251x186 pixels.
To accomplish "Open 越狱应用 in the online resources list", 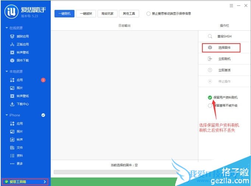I will [x=22, y=36].
